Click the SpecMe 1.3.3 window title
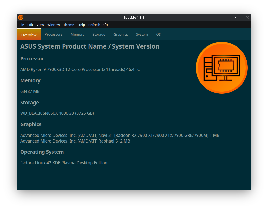 134,17
